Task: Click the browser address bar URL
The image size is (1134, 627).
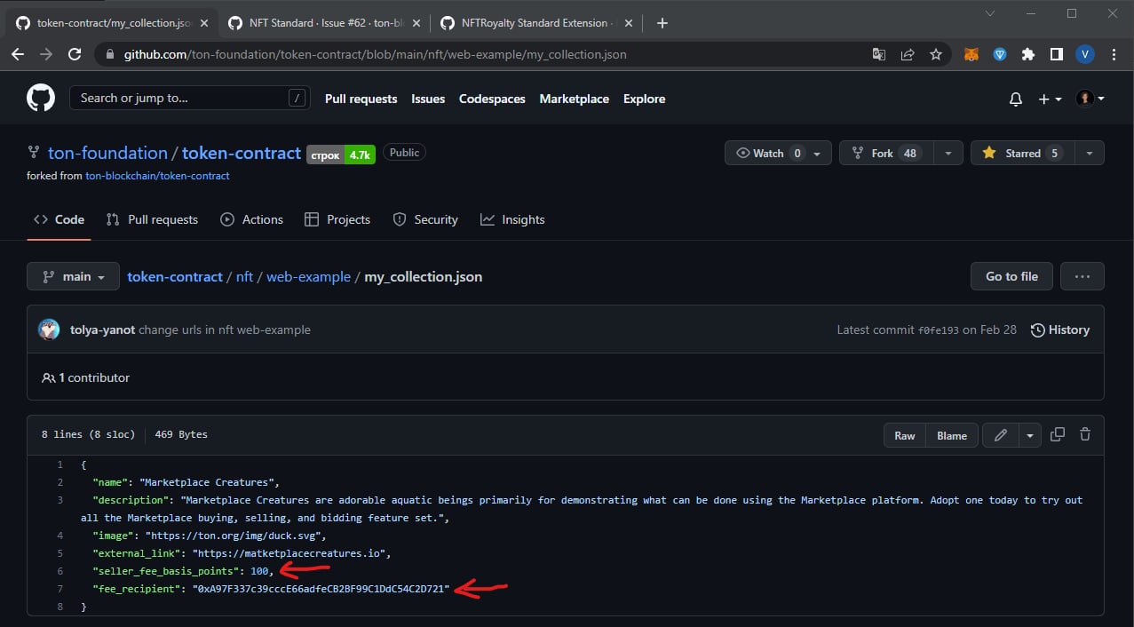Action: [x=376, y=54]
